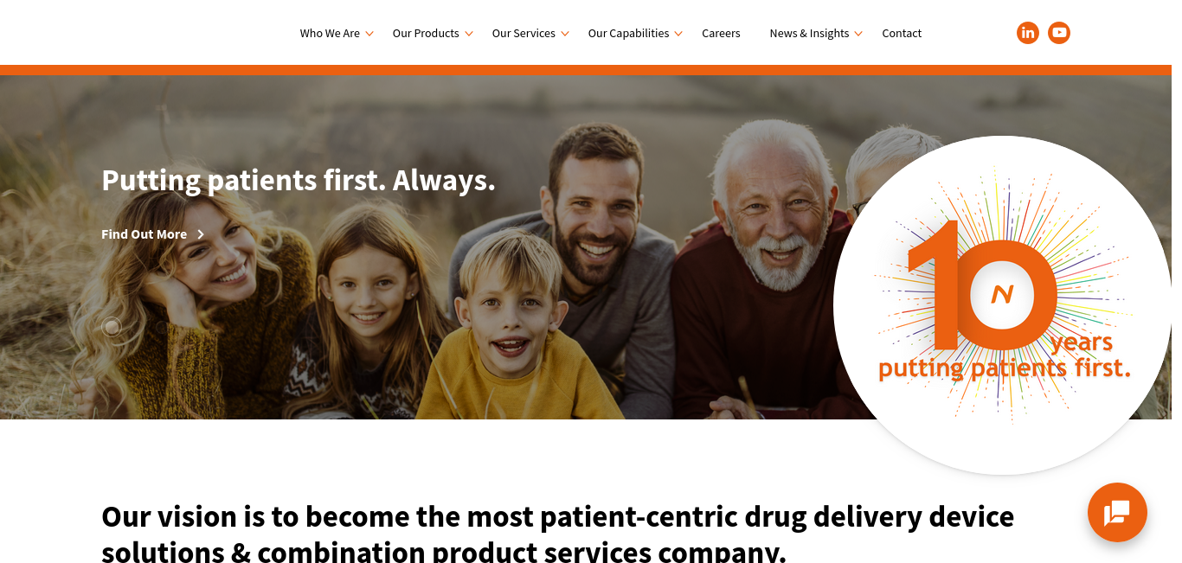
Task: Open the YouTube social icon
Action: (1059, 33)
